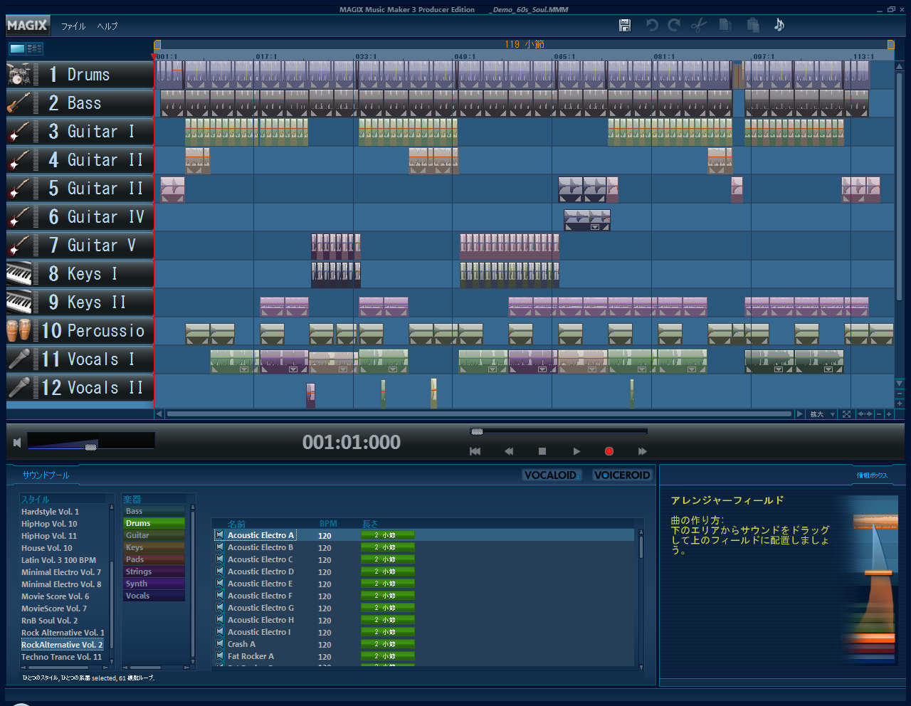Viewport: 911px width, 706px height.
Task: Click the 情報ボックス panel label
Action: click(872, 475)
